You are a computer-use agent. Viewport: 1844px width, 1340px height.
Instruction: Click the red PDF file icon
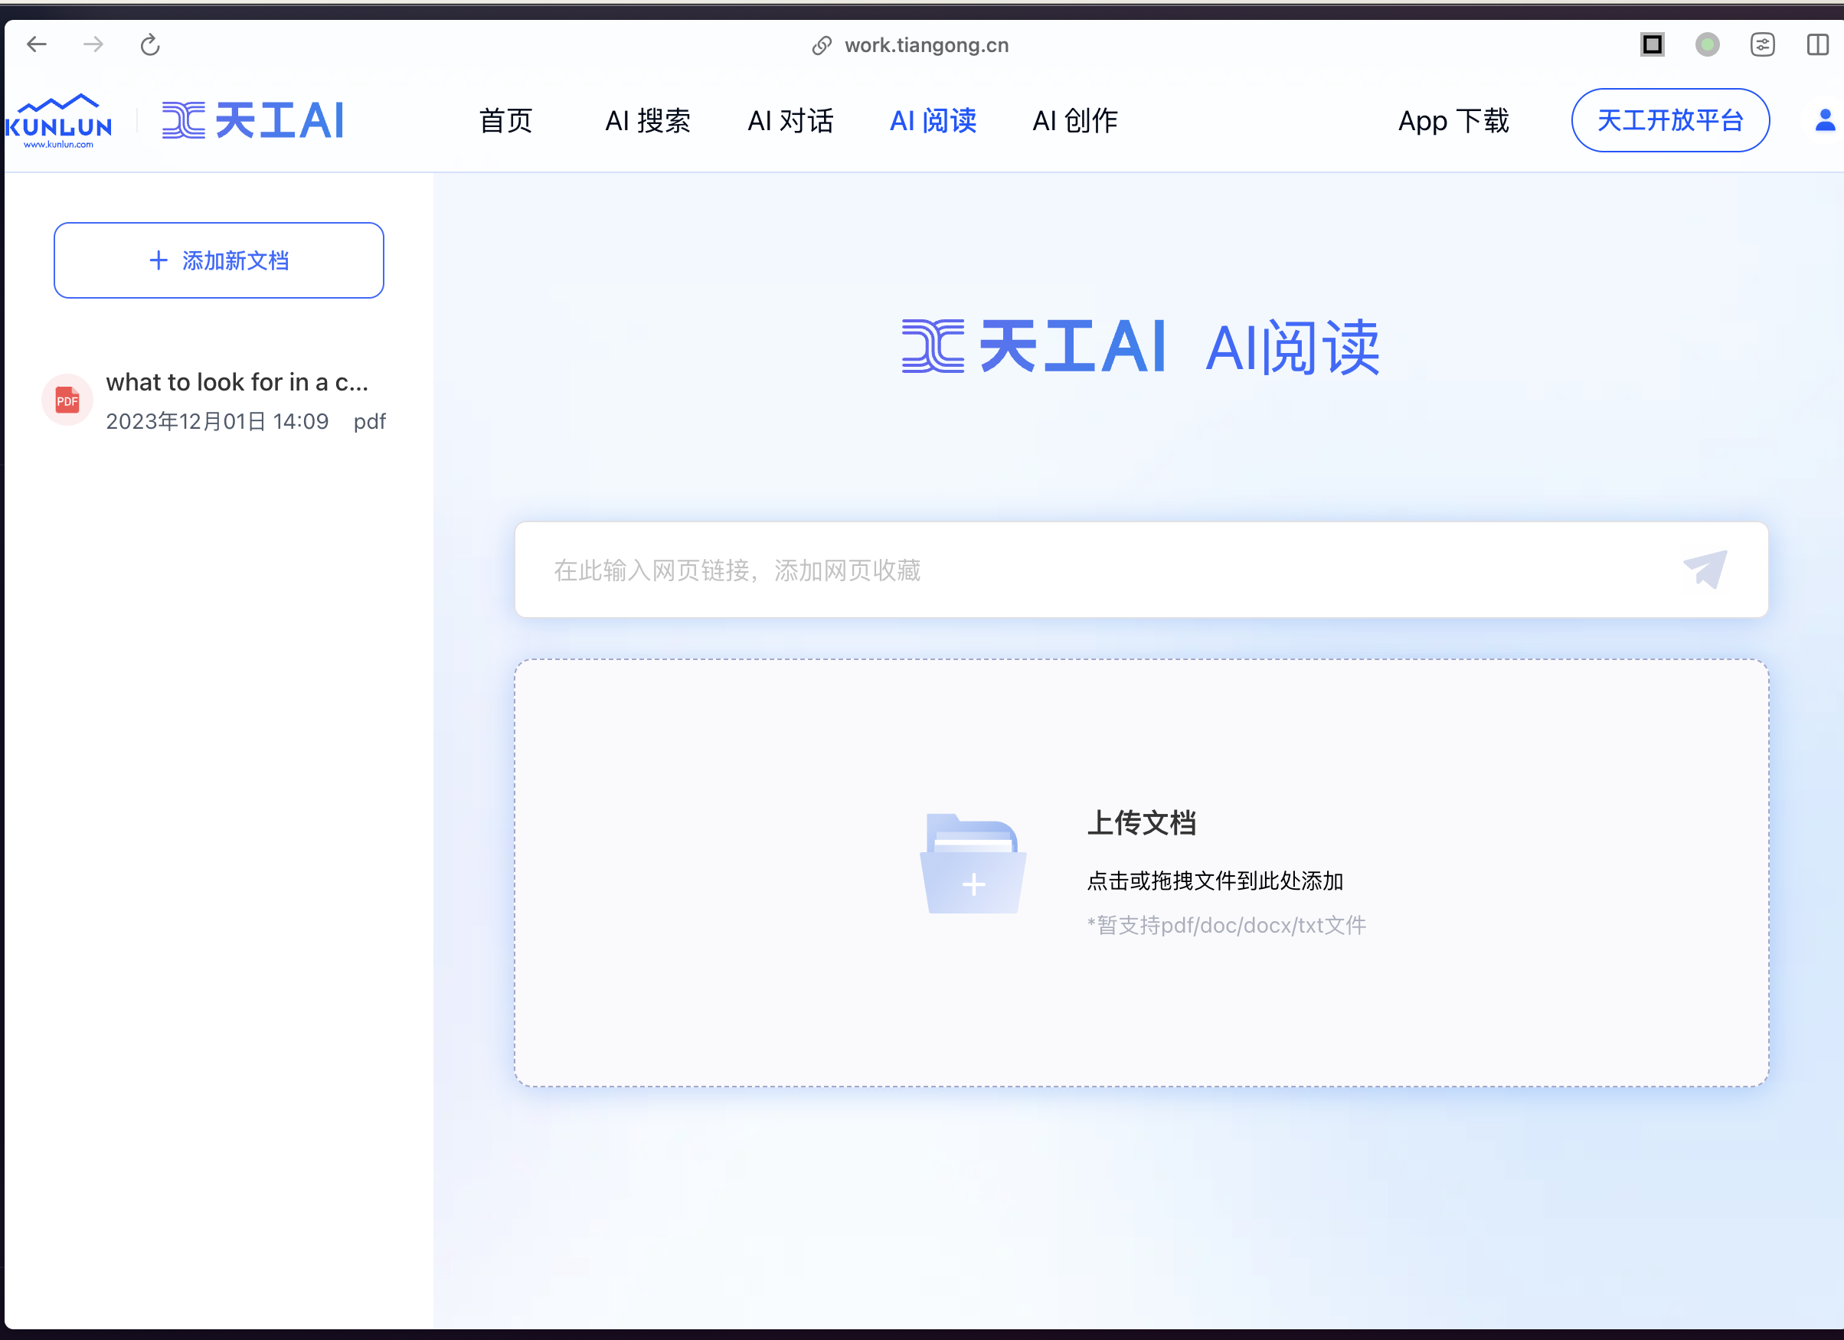pyautogui.click(x=67, y=400)
